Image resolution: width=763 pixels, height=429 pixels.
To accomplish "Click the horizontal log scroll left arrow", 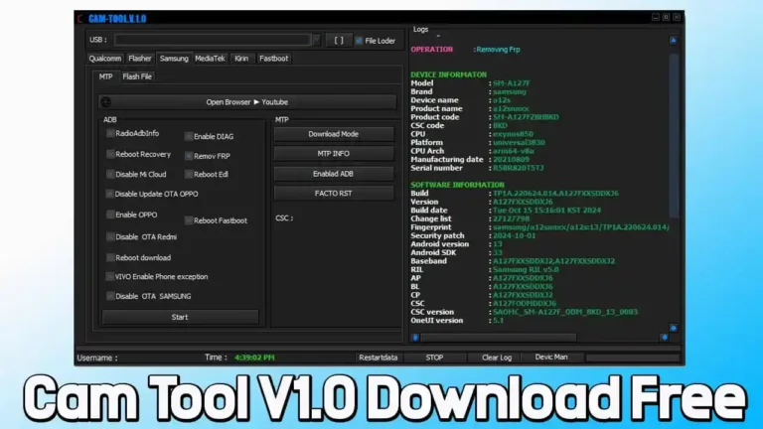I will pos(415,337).
